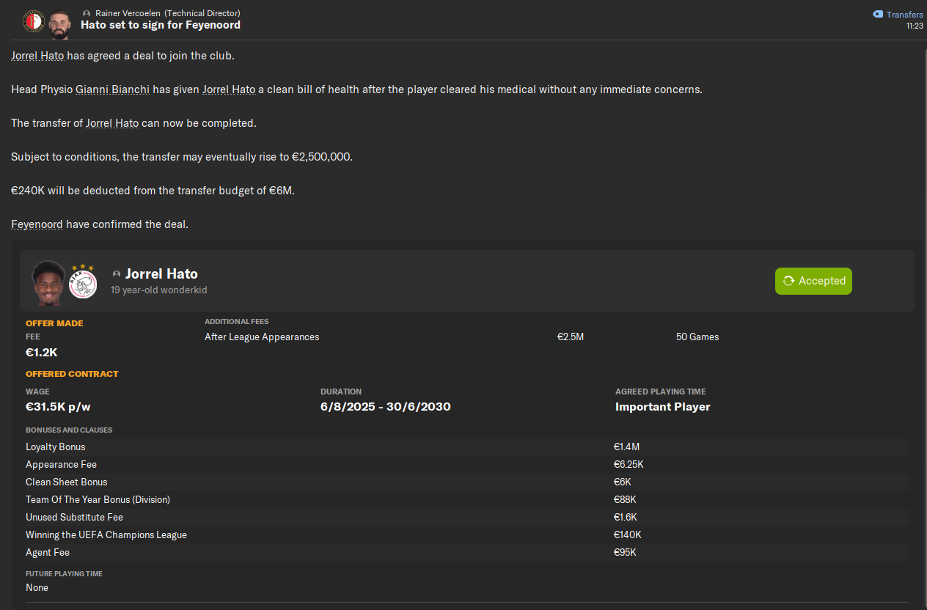Image resolution: width=927 pixels, height=610 pixels.
Task: Select the €1.6K unused substitute value
Action: coord(626,518)
